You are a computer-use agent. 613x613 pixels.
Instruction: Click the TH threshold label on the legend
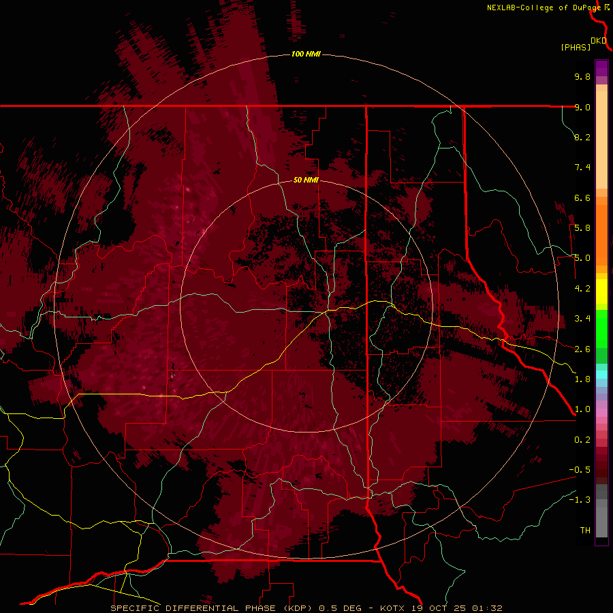[585, 531]
